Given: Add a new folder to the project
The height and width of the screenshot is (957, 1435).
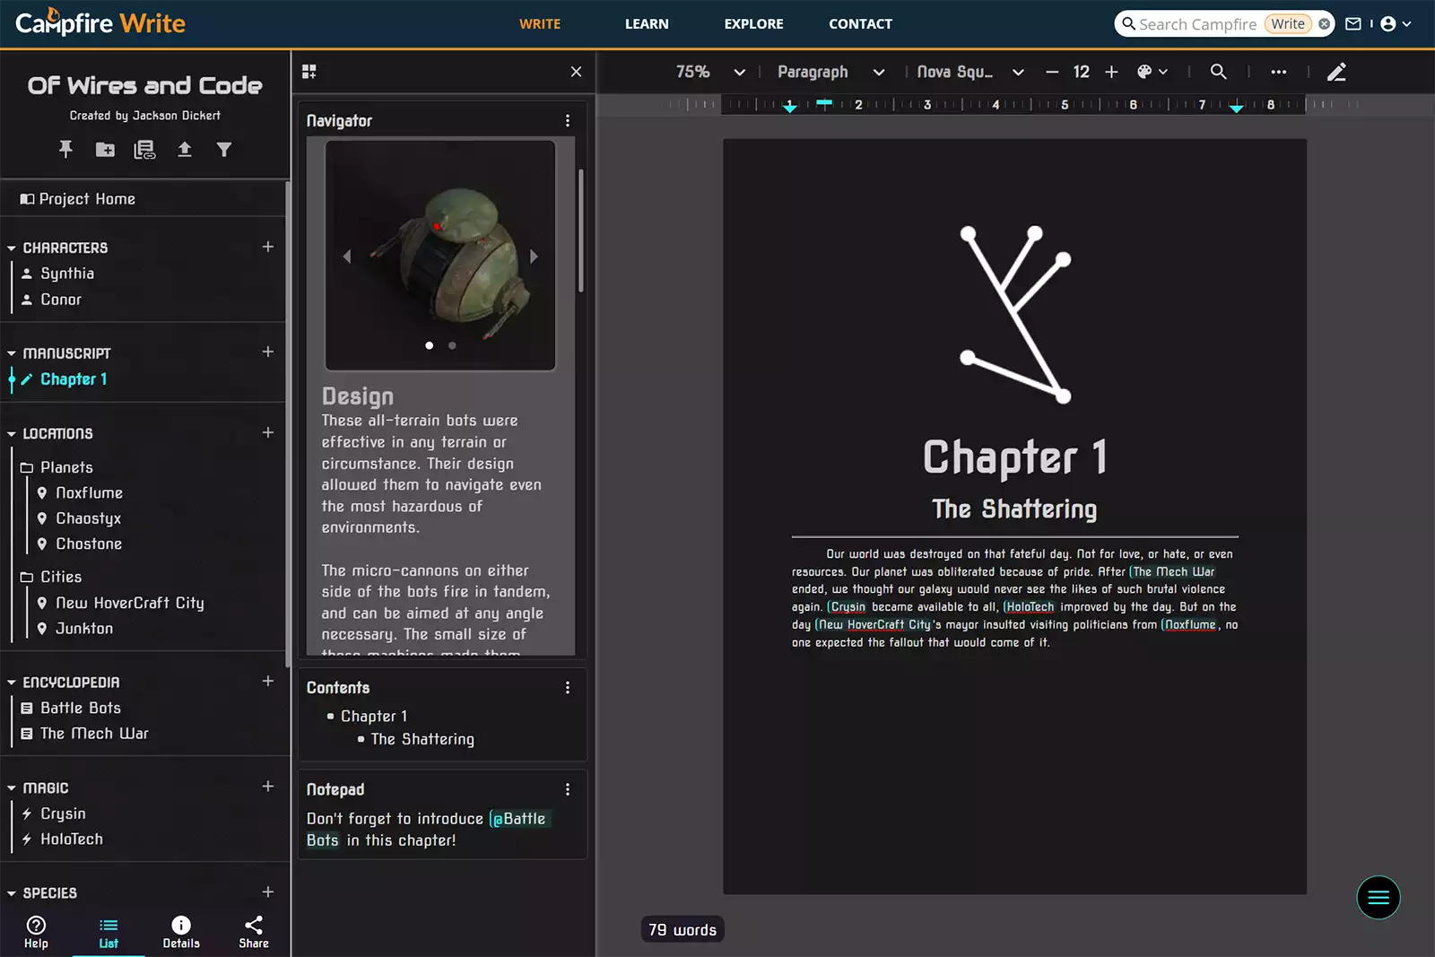Looking at the screenshot, I should click(105, 150).
